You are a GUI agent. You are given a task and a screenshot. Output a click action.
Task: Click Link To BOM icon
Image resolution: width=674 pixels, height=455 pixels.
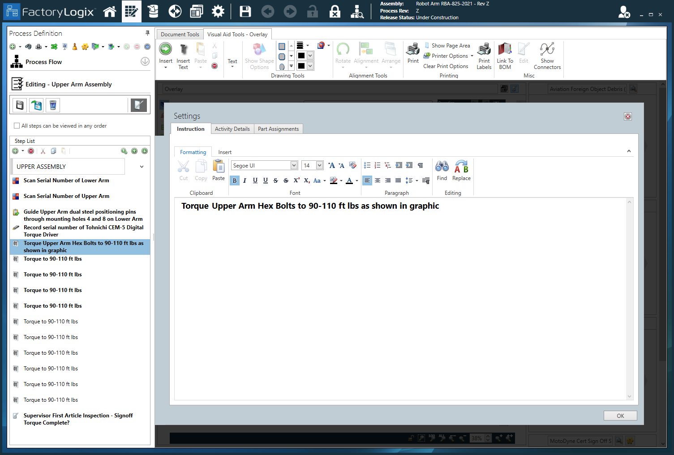pyautogui.click(x=505, y=49)
